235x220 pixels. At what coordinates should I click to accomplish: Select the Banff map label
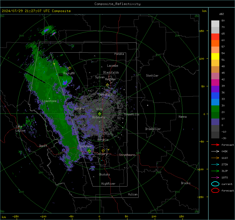tap(43, 146)
